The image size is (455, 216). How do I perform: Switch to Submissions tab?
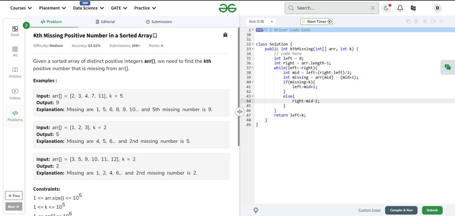159,22
